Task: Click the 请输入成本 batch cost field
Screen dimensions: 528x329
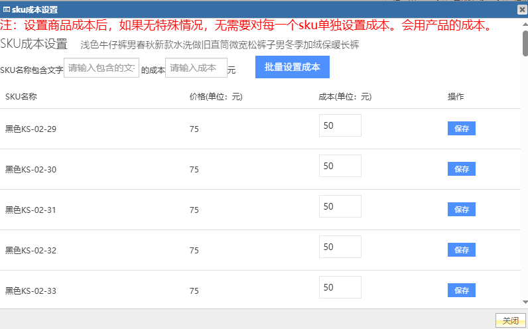Action: [x=196, y=68]
